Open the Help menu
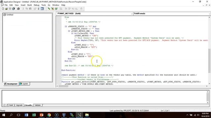Image resolution: width=211 pixels, height=118 pixels. 63,5
